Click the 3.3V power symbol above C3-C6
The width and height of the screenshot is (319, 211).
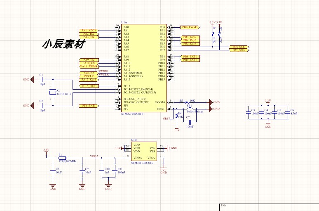(268, 102)
